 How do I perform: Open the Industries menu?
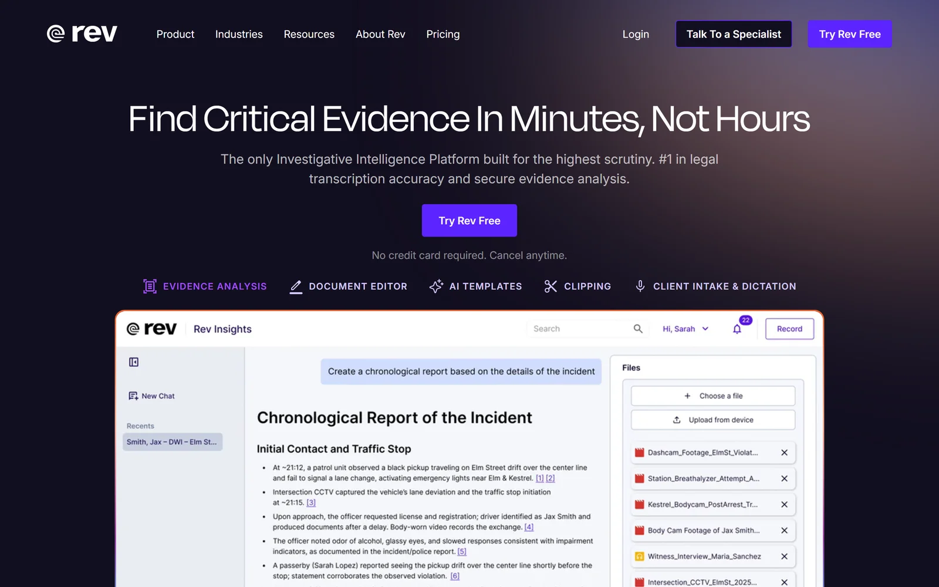point(239,34)
